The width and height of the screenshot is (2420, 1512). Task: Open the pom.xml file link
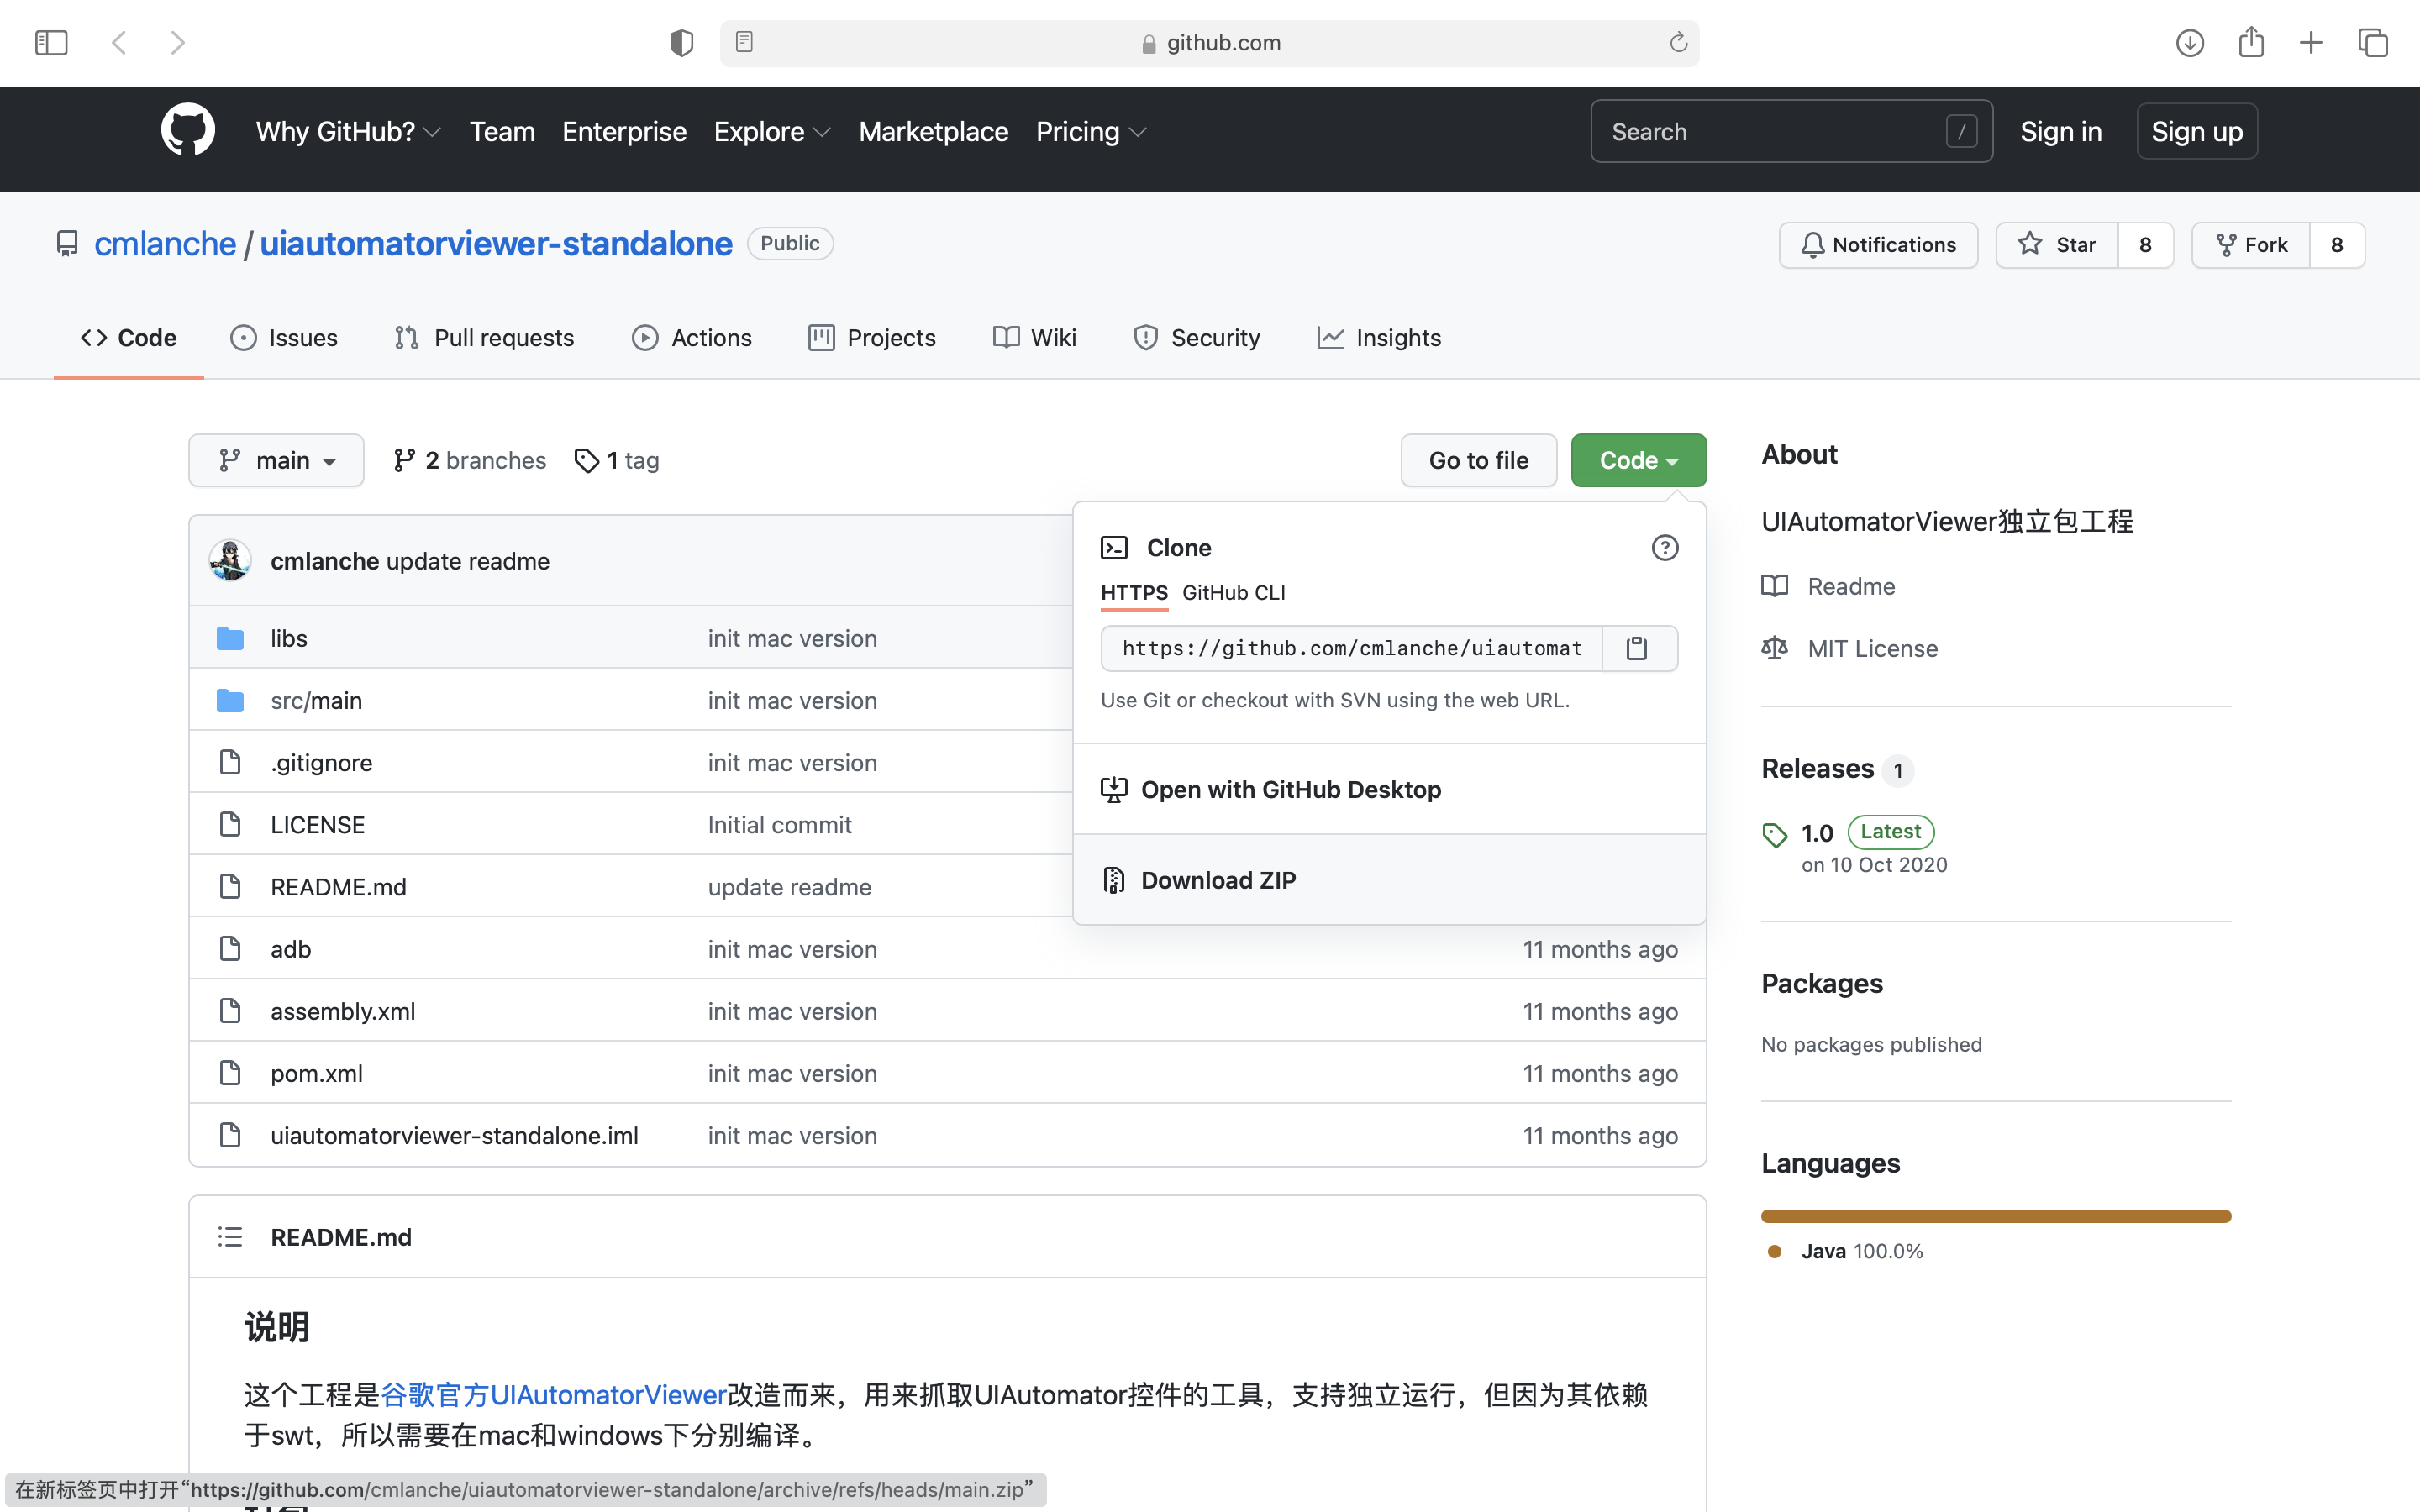click(x=316, y=1074)
